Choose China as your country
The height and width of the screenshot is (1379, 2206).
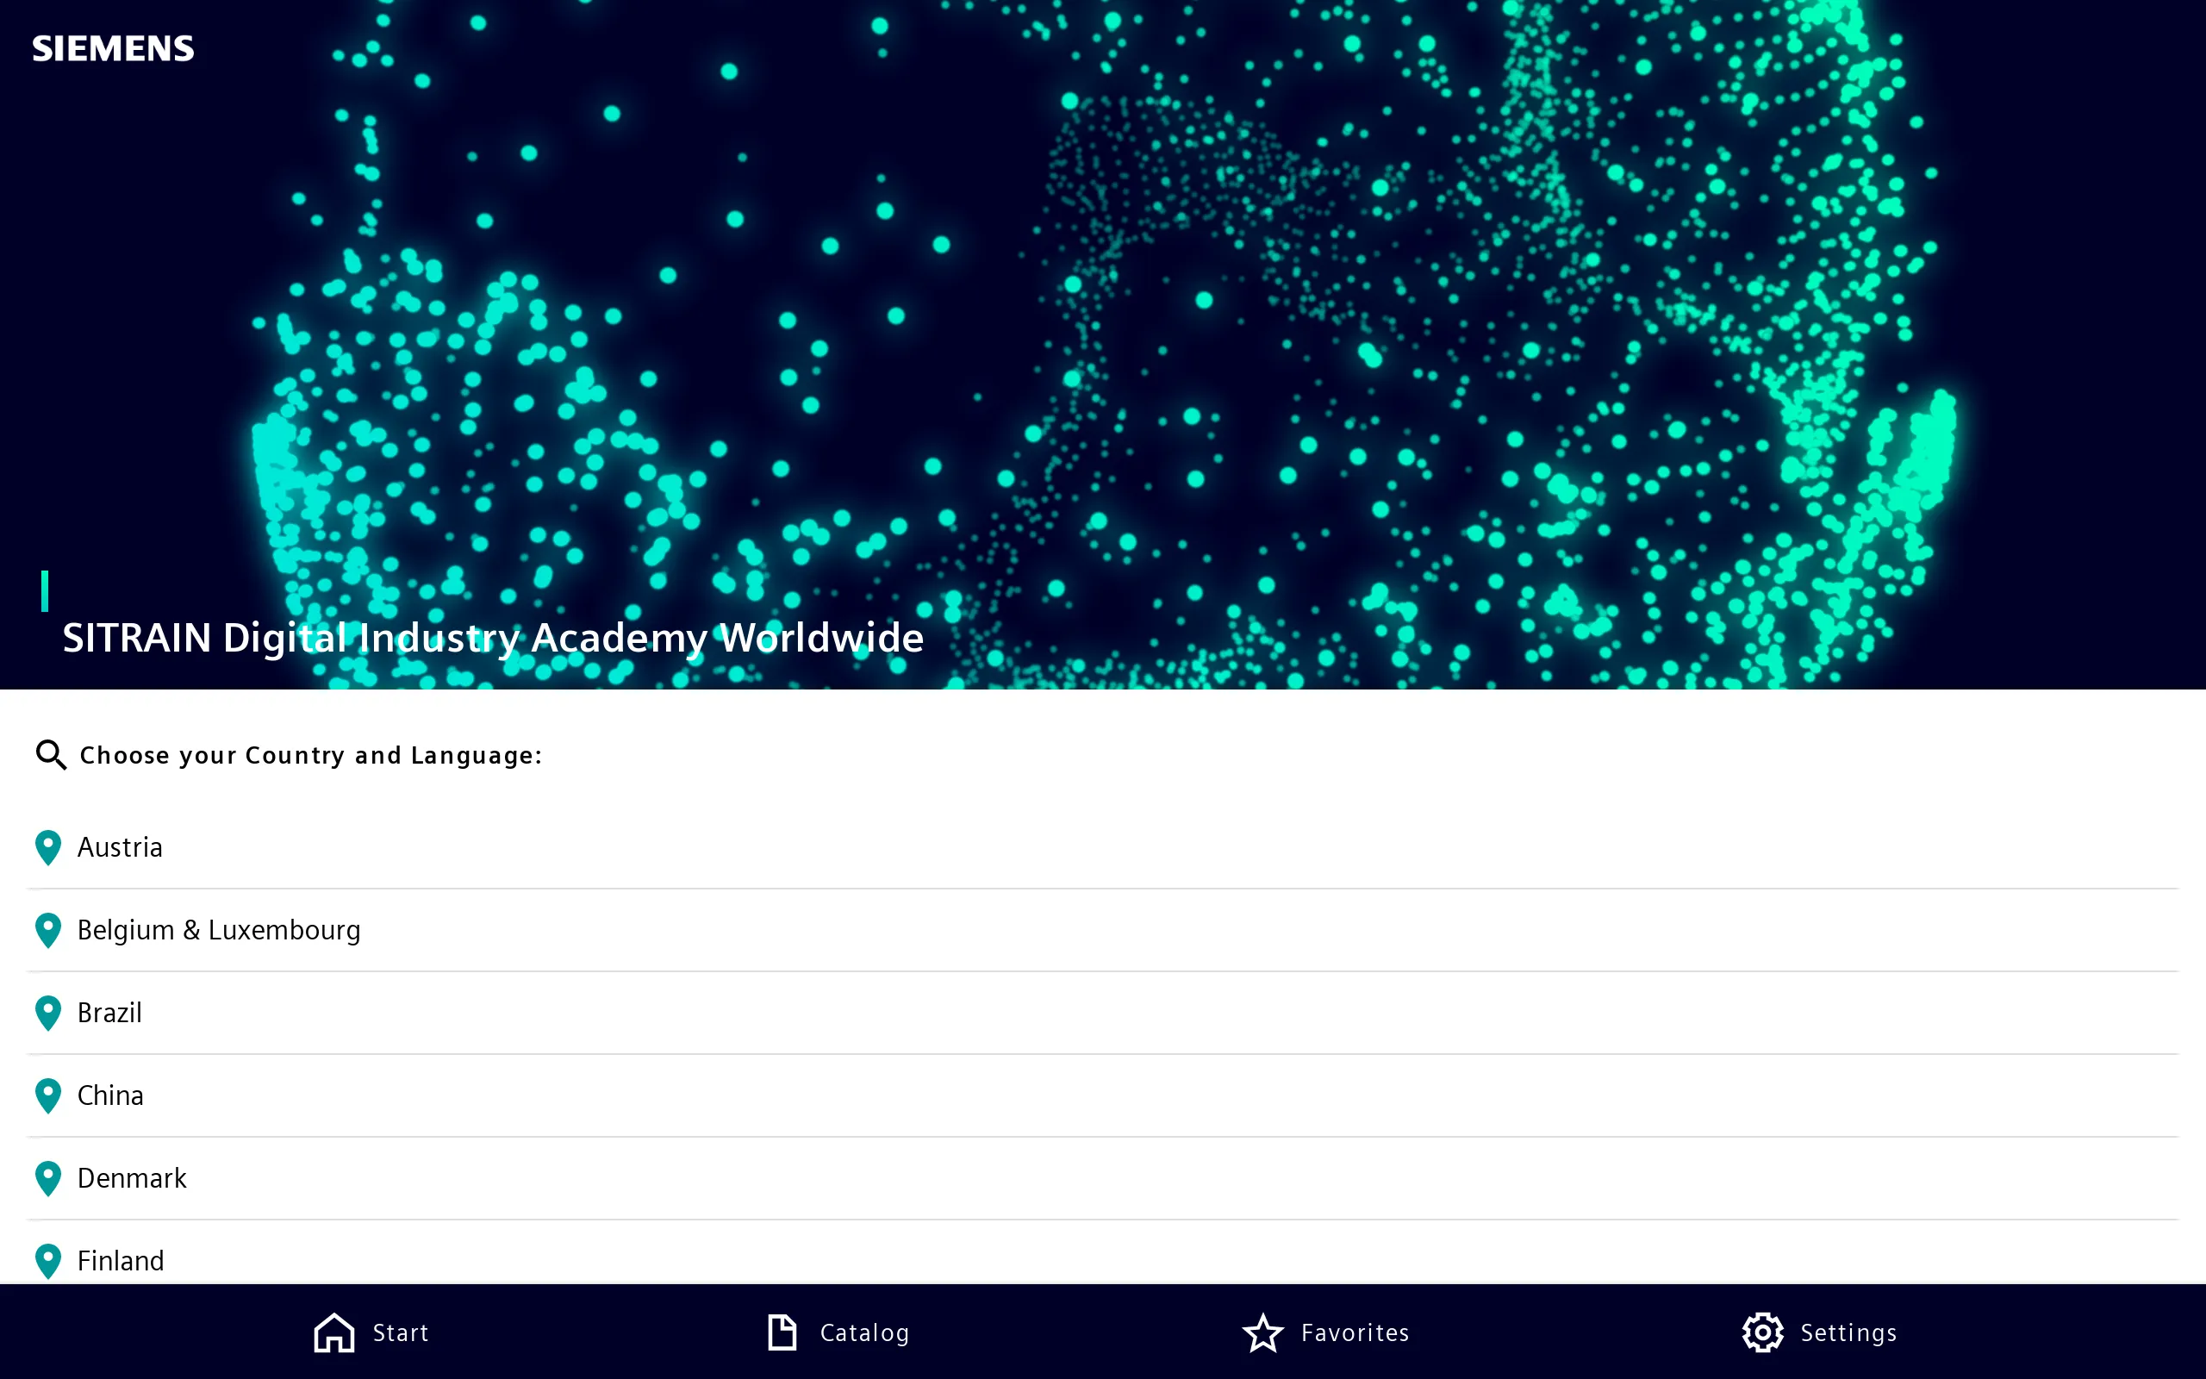click(x=1103, y=1095)
